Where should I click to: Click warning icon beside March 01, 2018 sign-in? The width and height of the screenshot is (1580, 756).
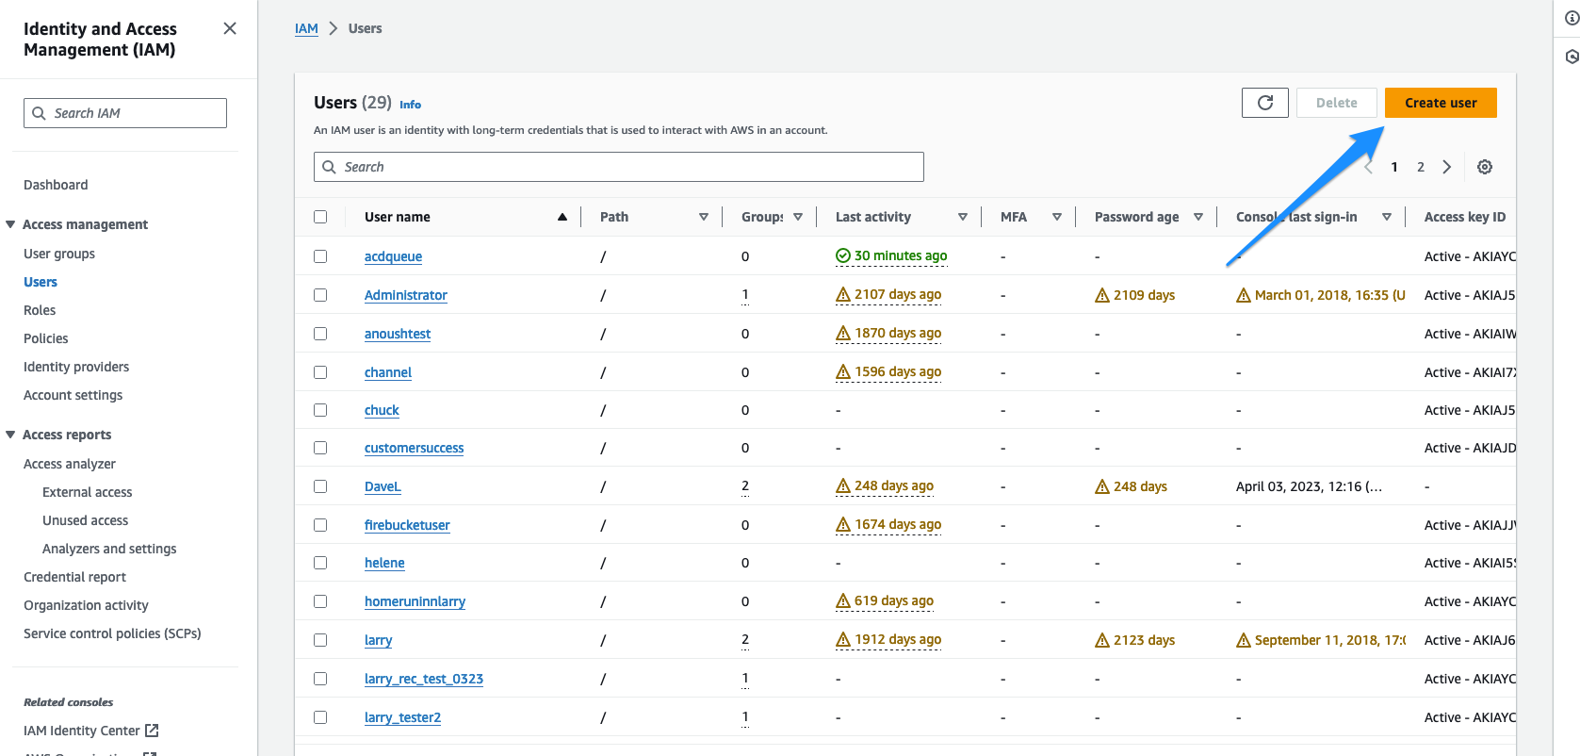(1244, 295)
